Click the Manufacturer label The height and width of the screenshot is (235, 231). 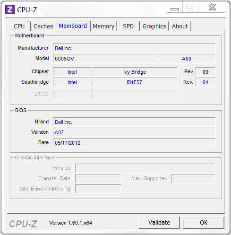[33, 48]
